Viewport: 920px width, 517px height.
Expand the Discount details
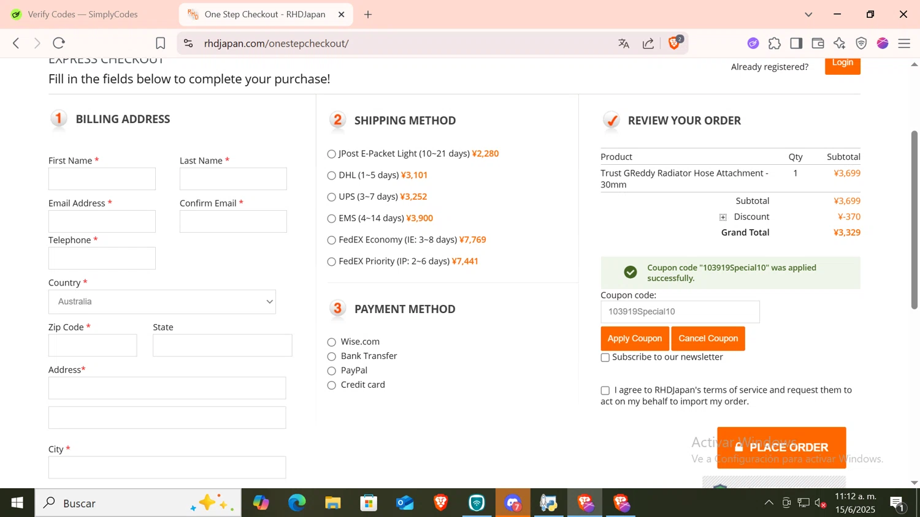(723, 217)
